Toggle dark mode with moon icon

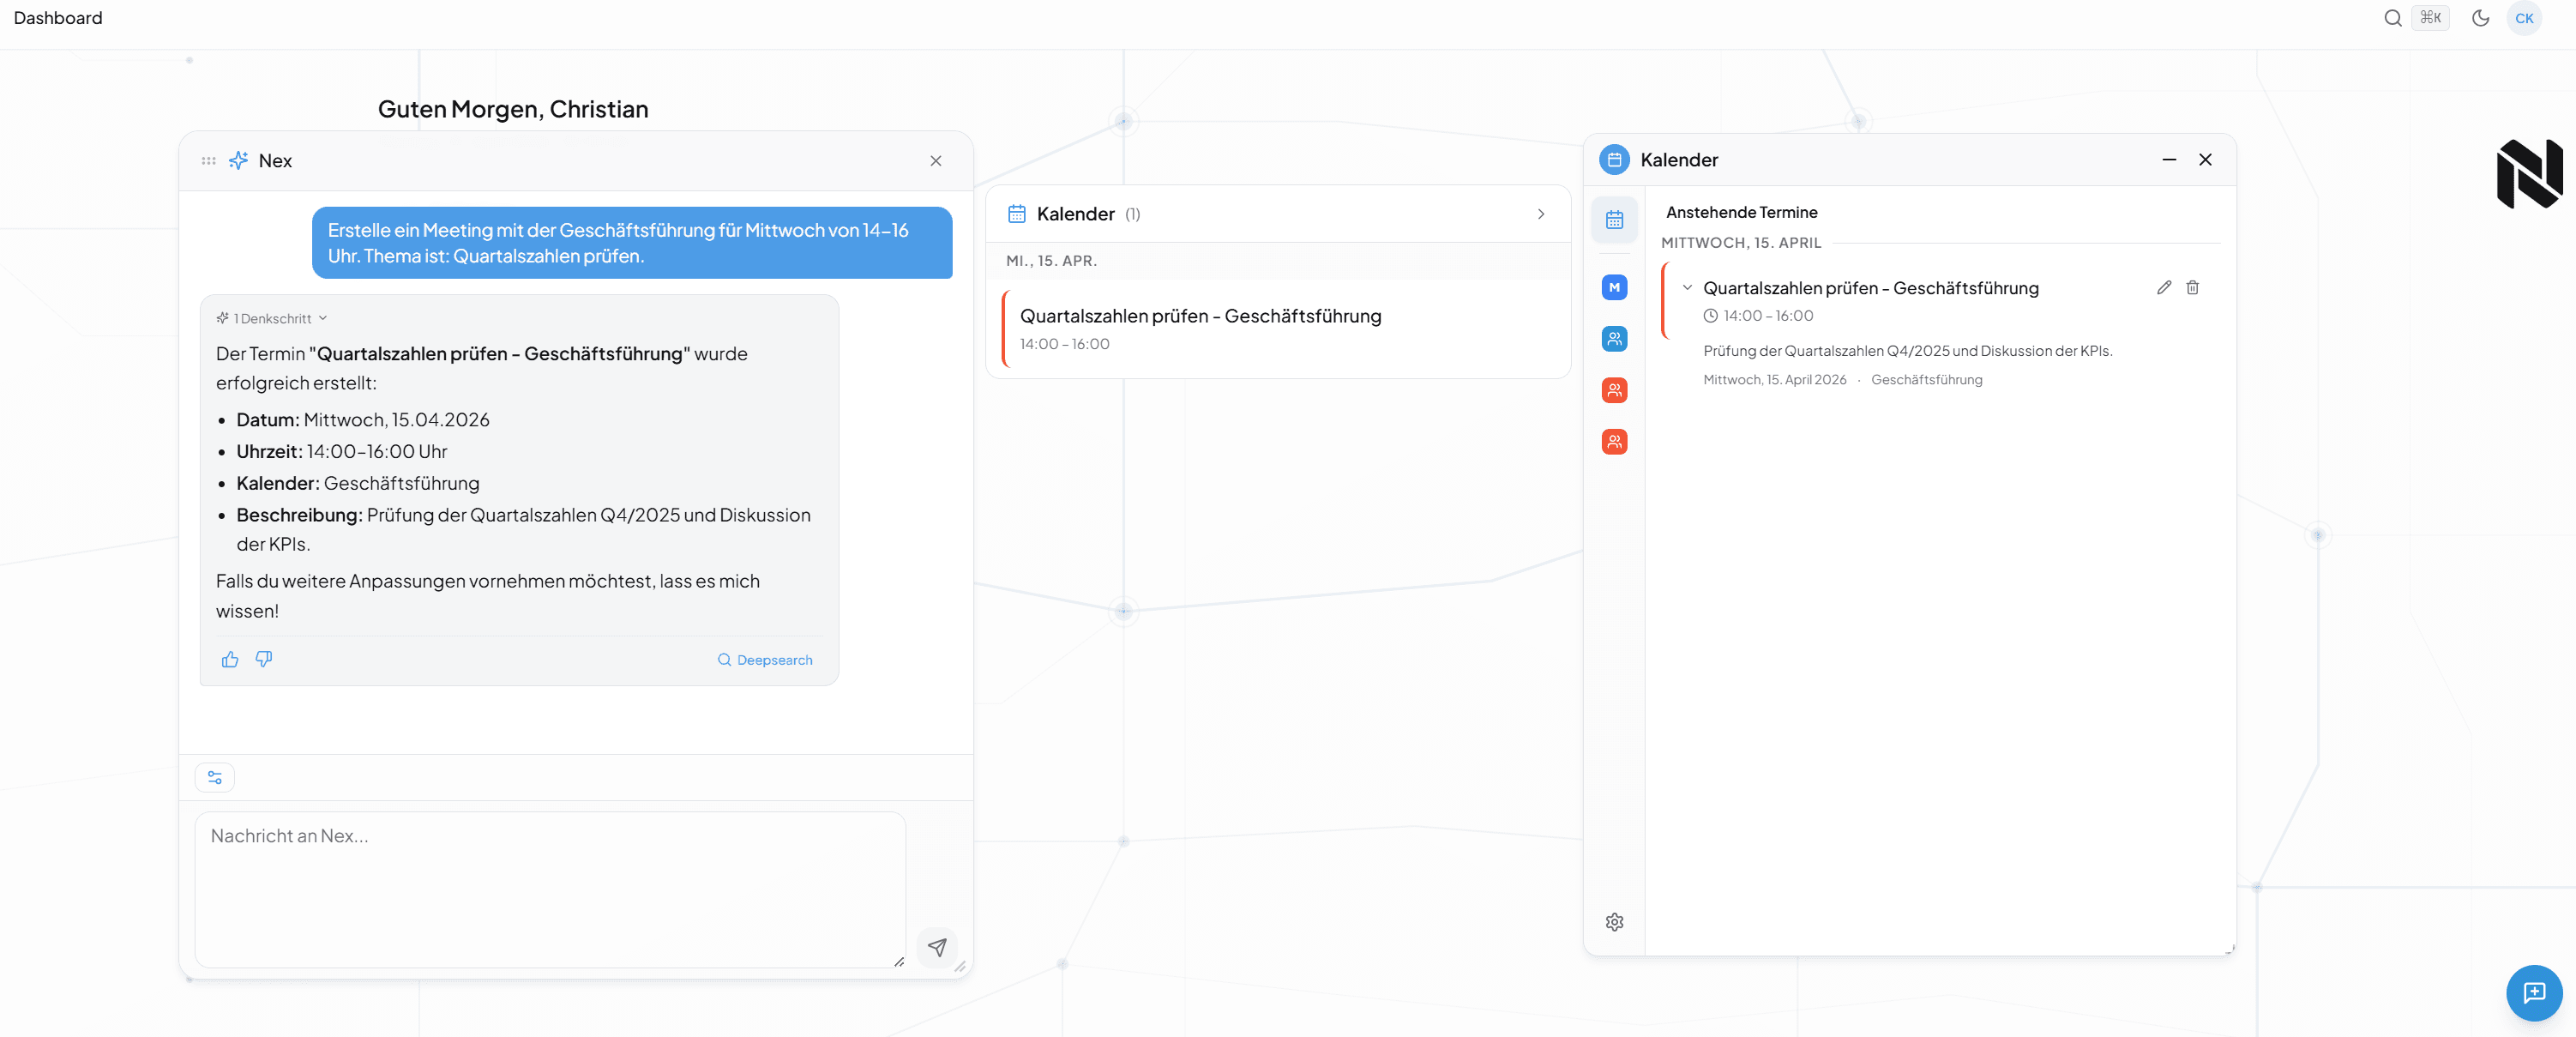[2480, 18]
